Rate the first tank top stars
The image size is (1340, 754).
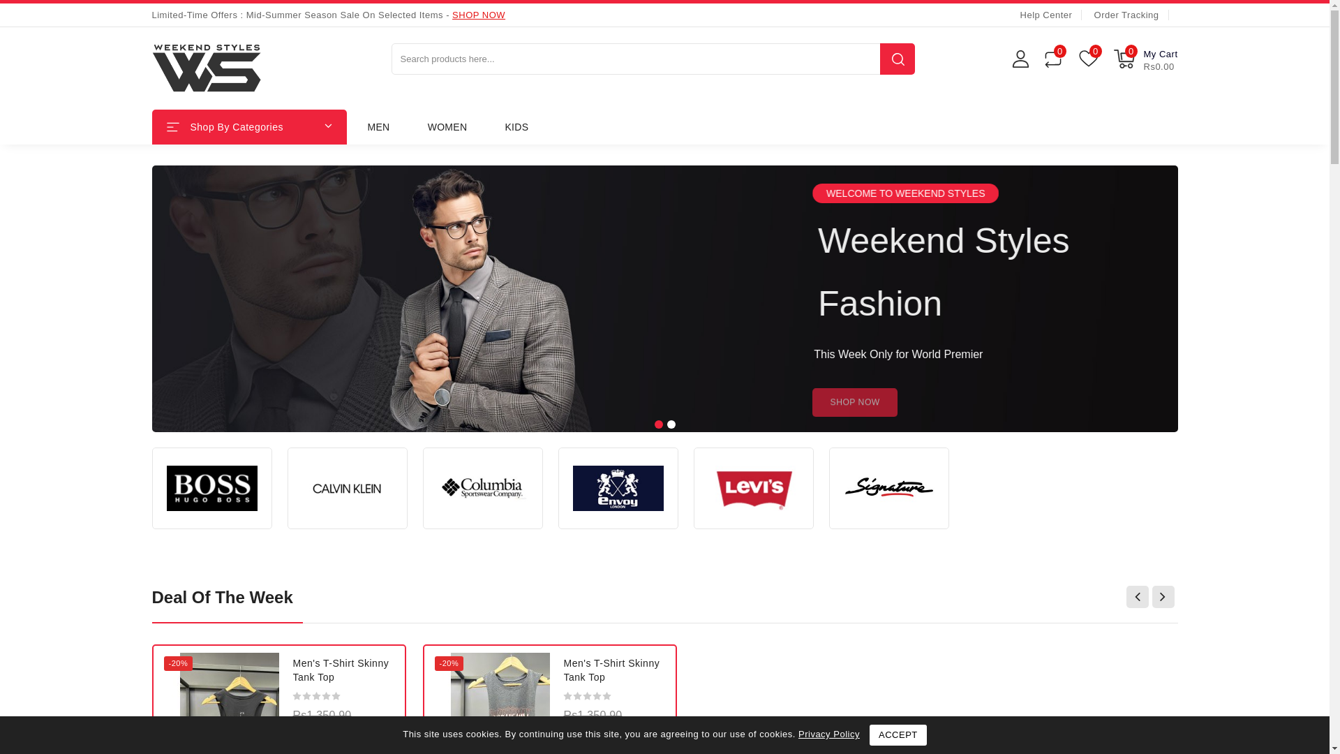[x=317, y=696]
